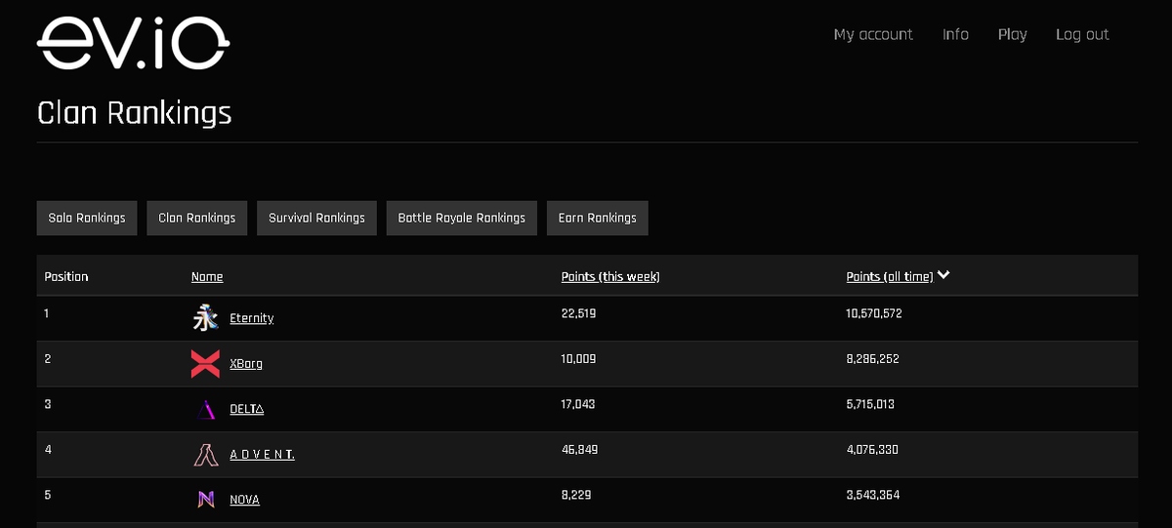Open Survival Rankings
Screen dimensions: 1172x528
click(316, 218)
